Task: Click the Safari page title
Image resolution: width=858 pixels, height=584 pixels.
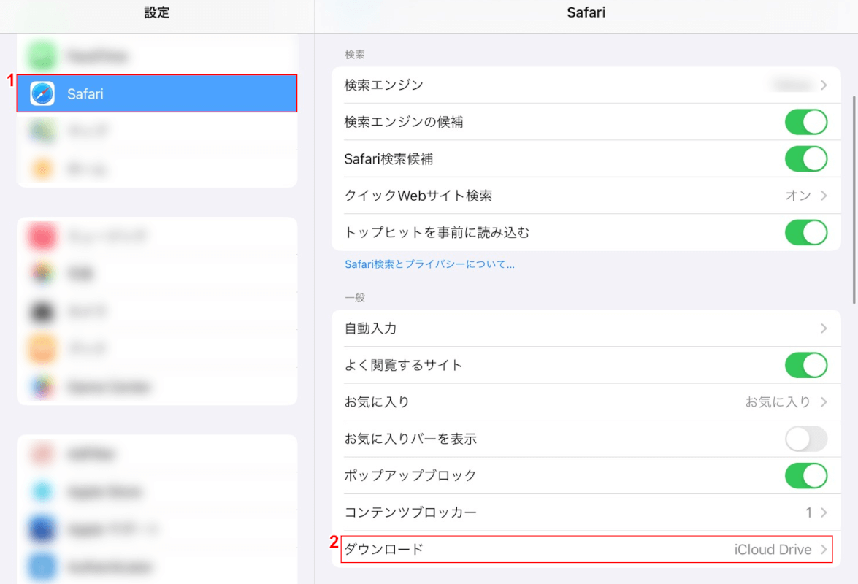Action: click(x=586, y=12)
